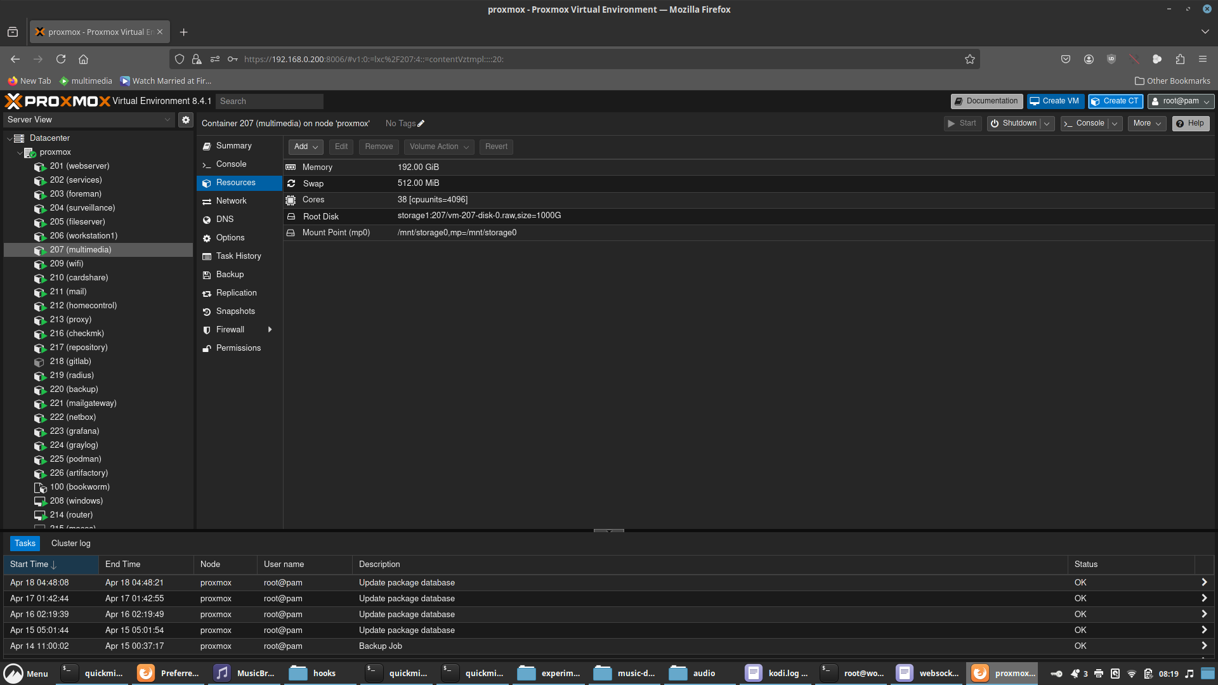Open the Network menu item
The width and height of the screenshot is (1218, 685).
231,201
